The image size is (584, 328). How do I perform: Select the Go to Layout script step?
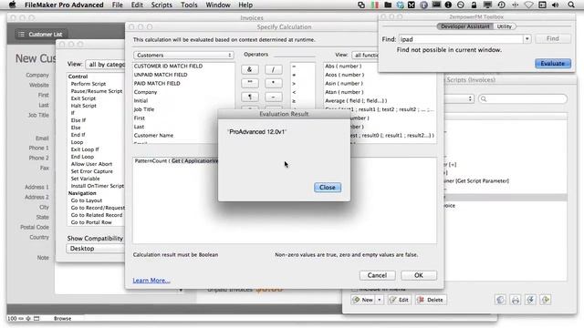pyautogui.click(x=87, y=200)
